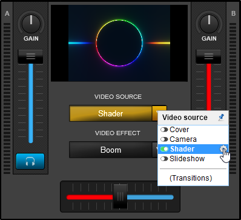Open the Video Source dropdown arrow
Viewport: 241px width, 220px height.
pos(156,113)
